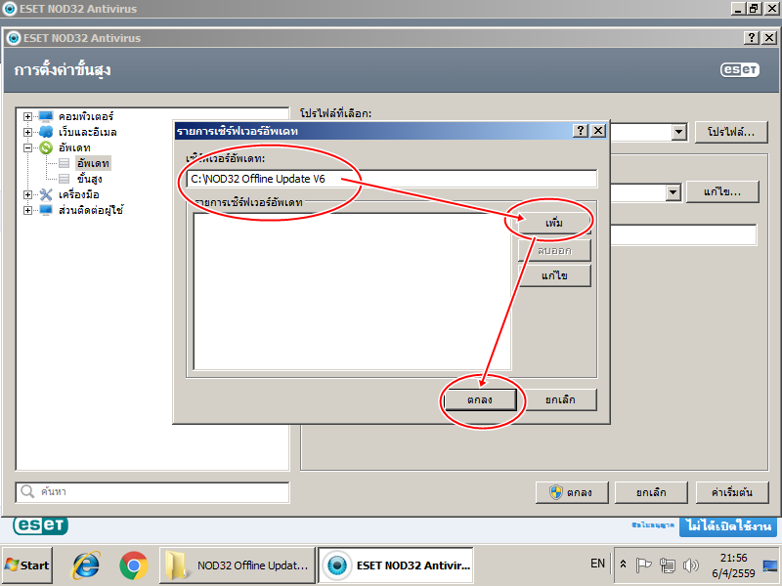782x586 pixels.
Task: Launch Internet Explorer from taskbar
Action: pyautogui.click(x=86, y=565)
